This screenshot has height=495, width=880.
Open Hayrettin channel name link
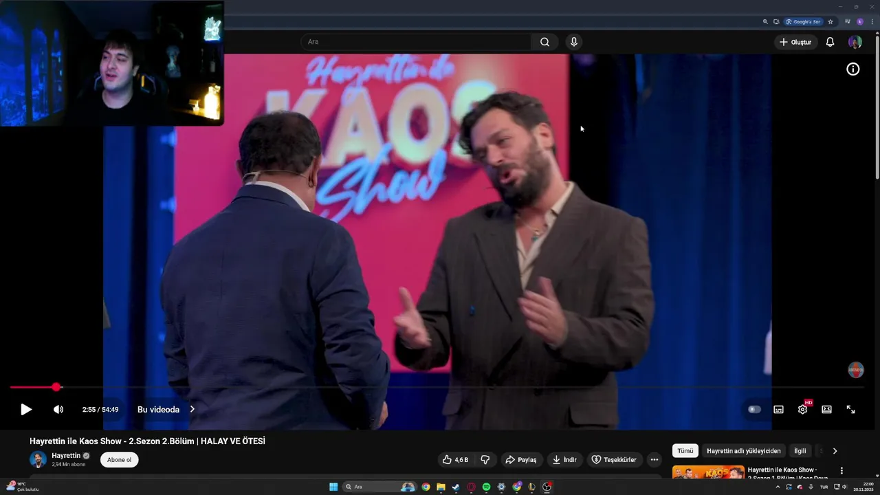tap(66, 456)
